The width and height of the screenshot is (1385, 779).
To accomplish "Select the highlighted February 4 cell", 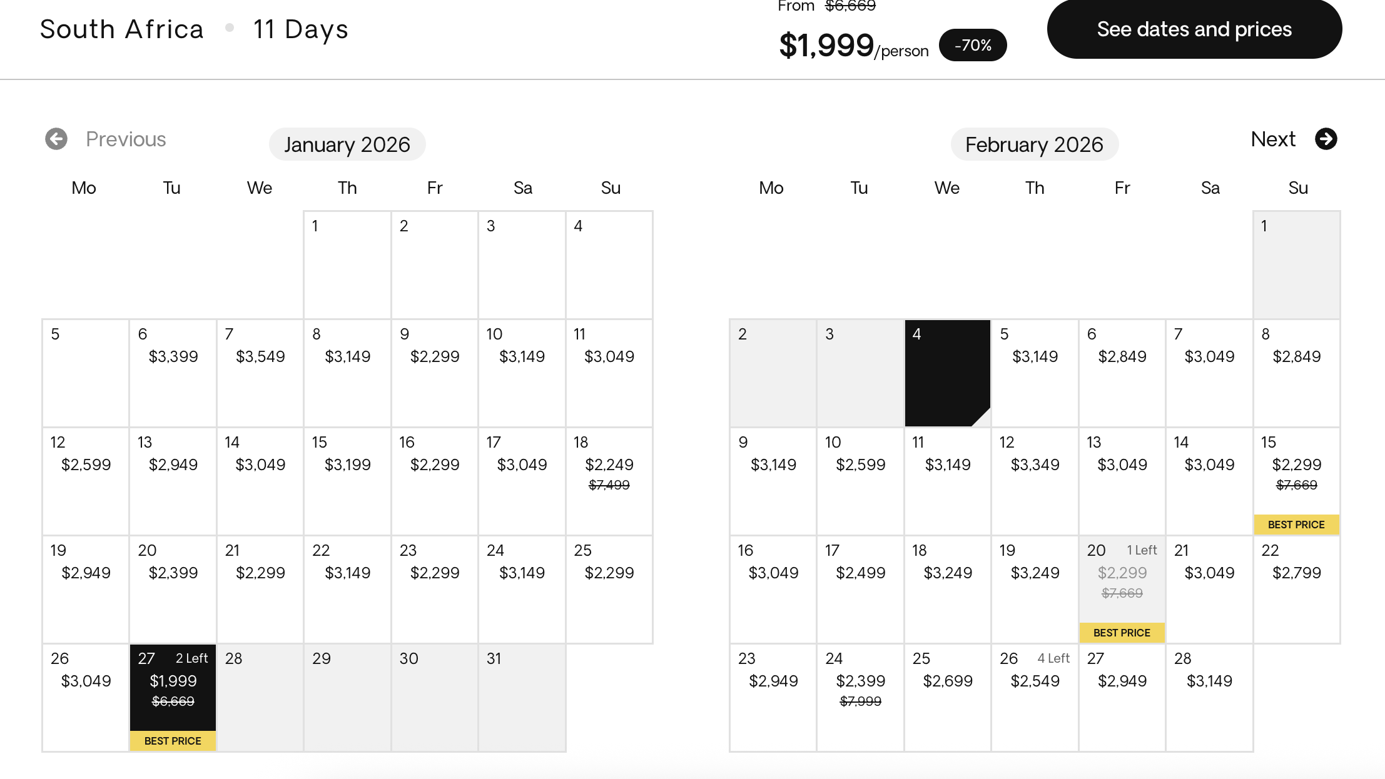I will 947,373.
